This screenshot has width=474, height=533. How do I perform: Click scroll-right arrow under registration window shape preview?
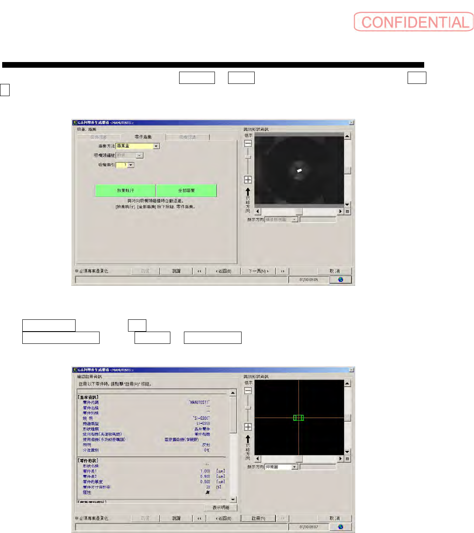pos(341,459)
